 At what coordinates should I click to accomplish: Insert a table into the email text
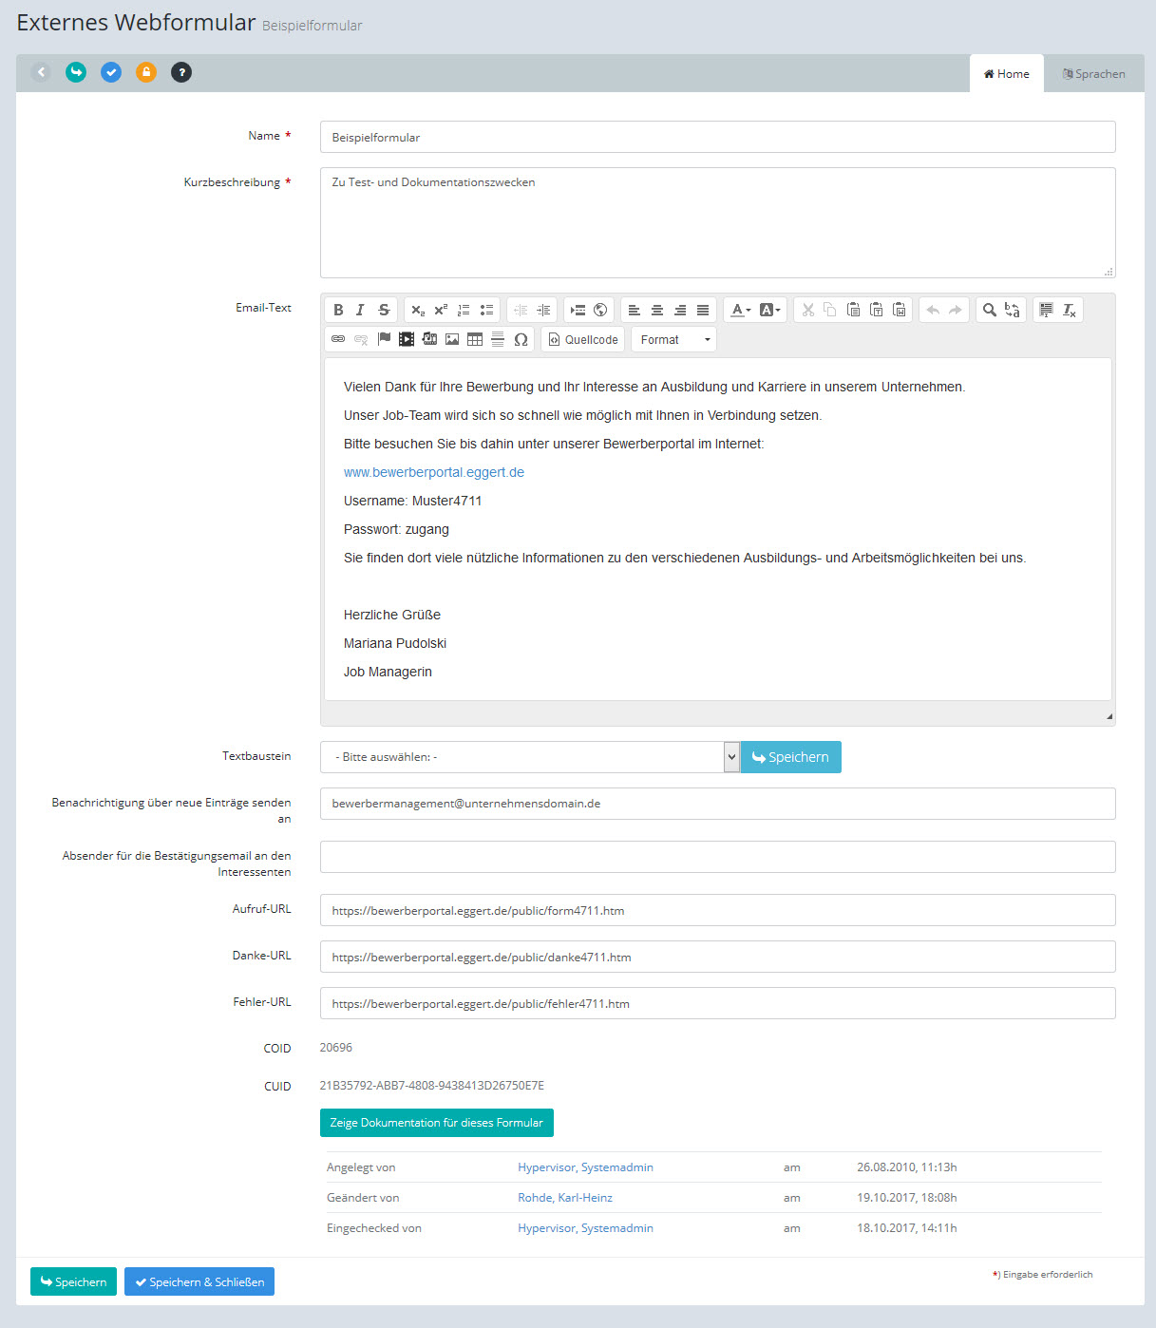pos(475,339)
